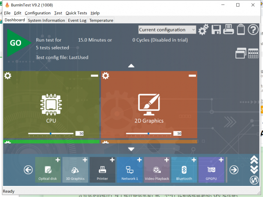Viewport: 263px width, 197px height.
Task: Click the Bluetooth symbol icon
Action: click(184, 170)
